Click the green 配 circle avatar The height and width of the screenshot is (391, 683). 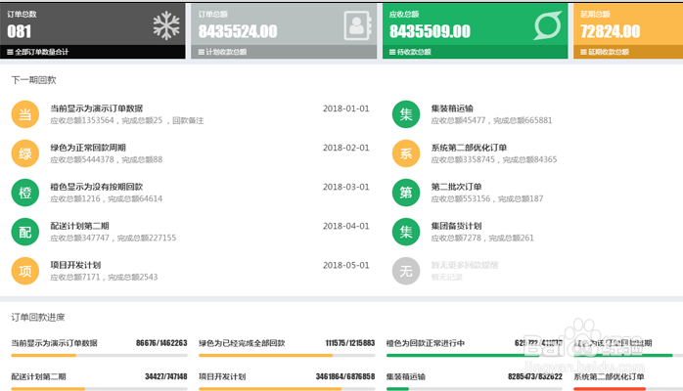coord(25,232)
